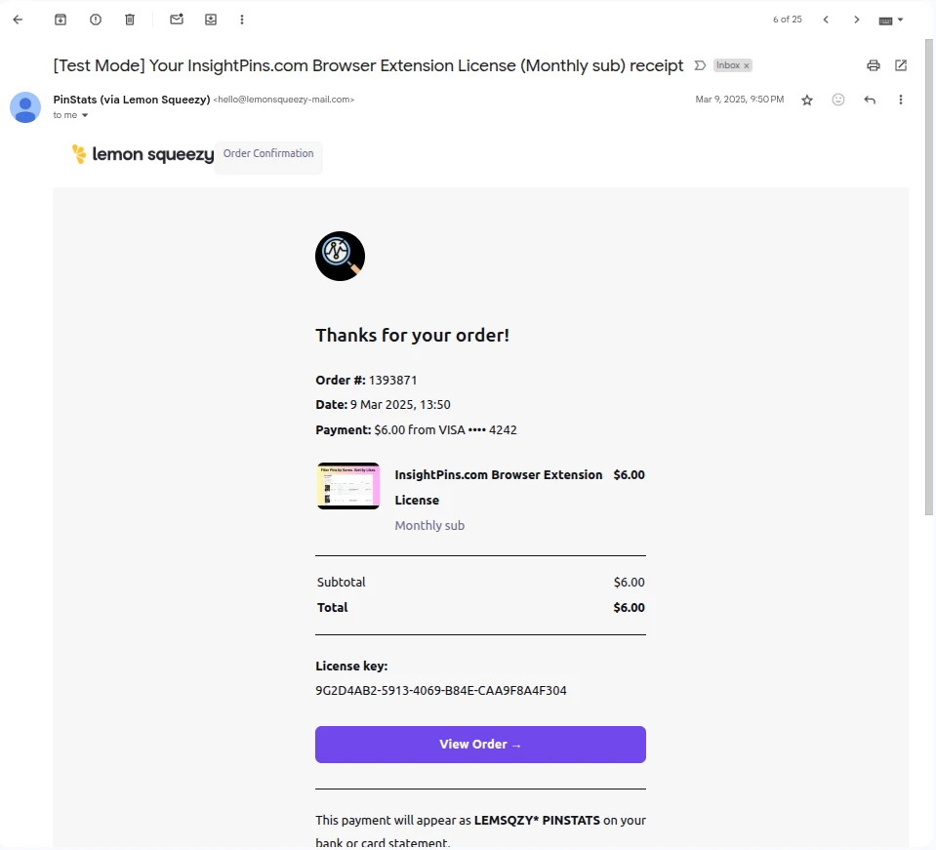936x850 pixels.
Task: Go to the older email arrow
Action: 857,20
